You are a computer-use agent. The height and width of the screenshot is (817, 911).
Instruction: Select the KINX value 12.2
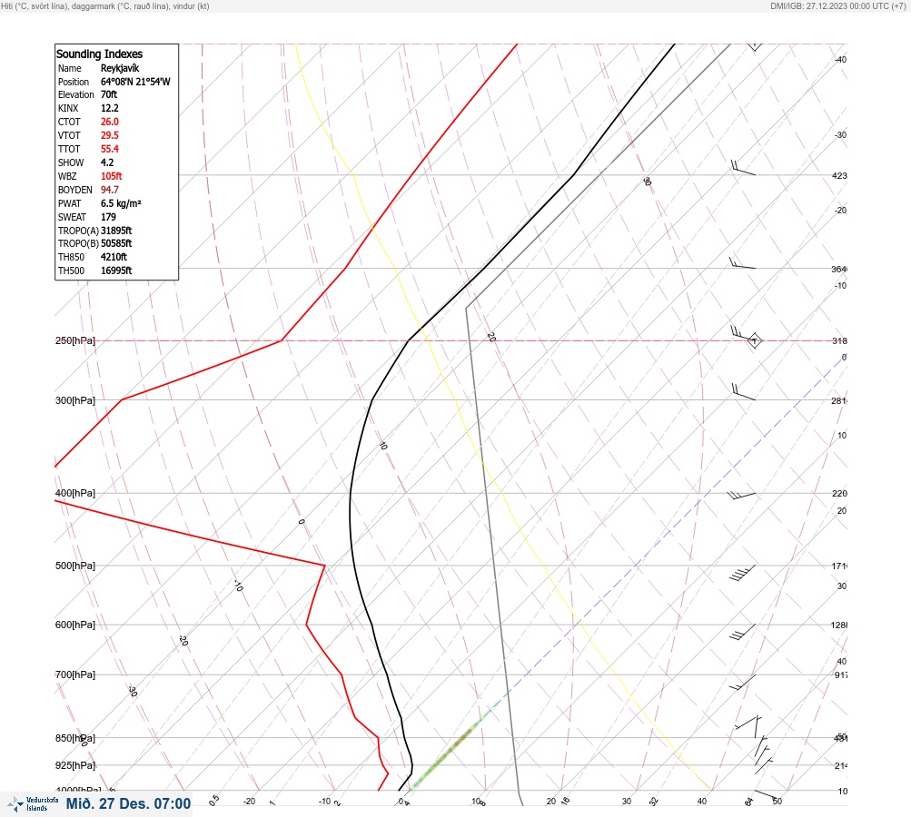coord(110,108)
